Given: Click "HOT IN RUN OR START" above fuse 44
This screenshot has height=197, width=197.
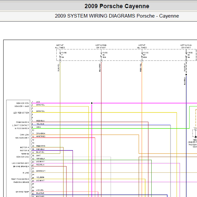Looking at the screenshot, I should point(186,46).
